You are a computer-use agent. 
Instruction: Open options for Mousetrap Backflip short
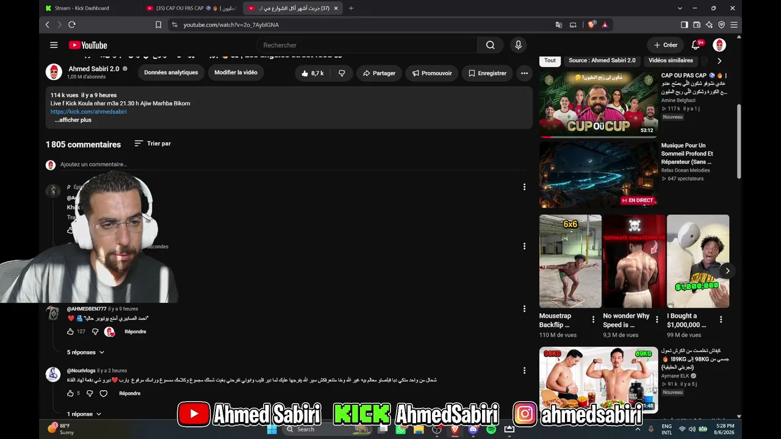[593, 319]
